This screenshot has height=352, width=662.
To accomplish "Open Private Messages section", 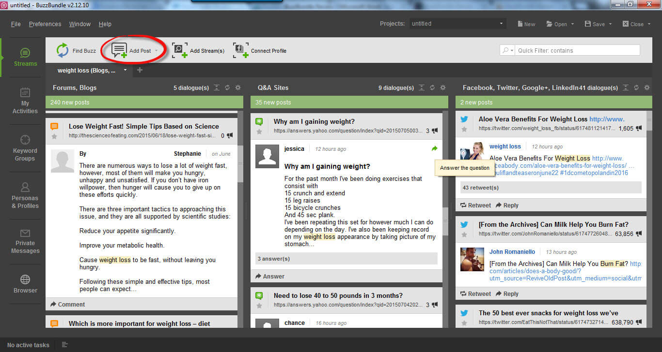I will click(25, 241).
